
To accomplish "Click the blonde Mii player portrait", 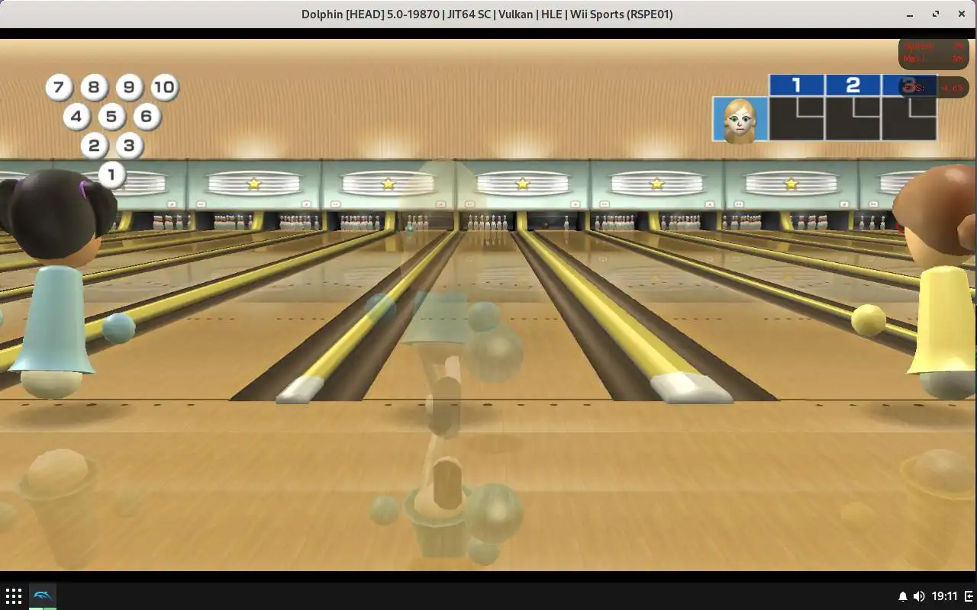I will tap(740, 119).
